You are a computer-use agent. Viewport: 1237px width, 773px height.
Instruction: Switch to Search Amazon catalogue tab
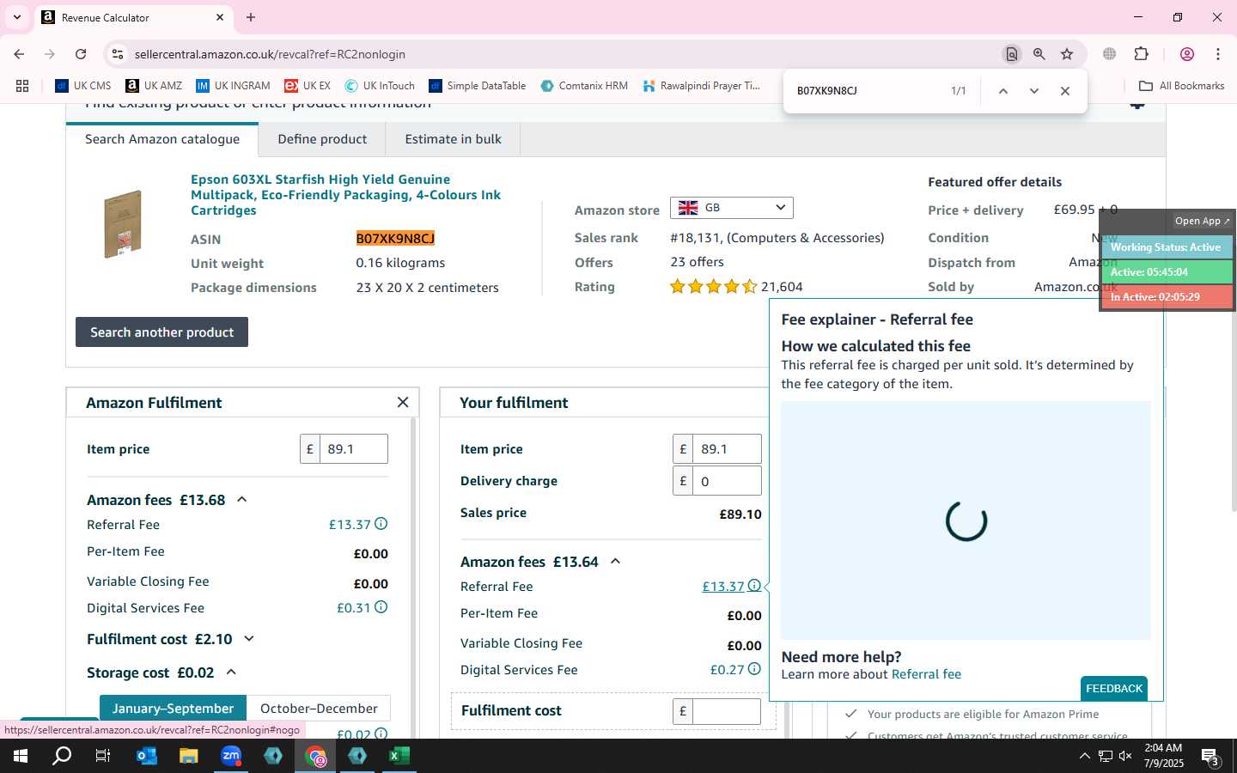(x=162, y=139)
